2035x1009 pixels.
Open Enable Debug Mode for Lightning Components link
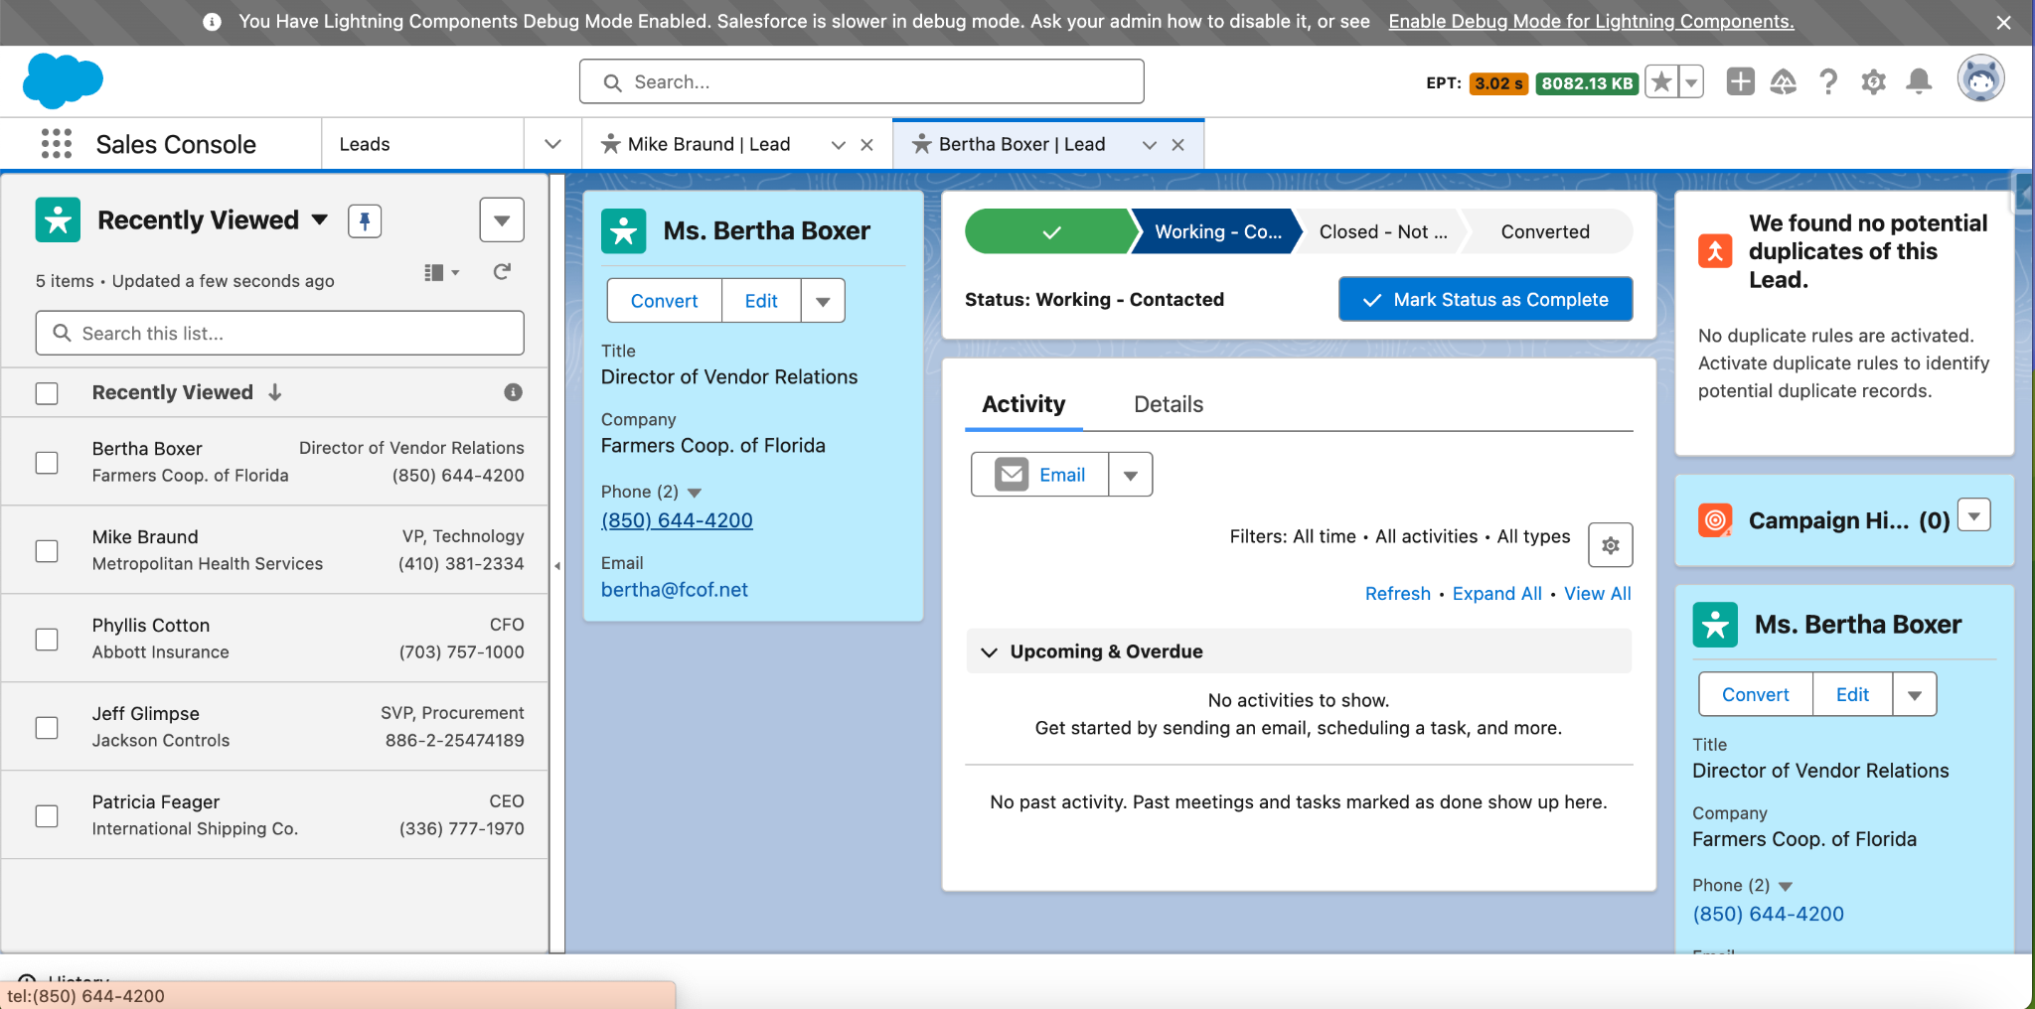[1591, 21]
